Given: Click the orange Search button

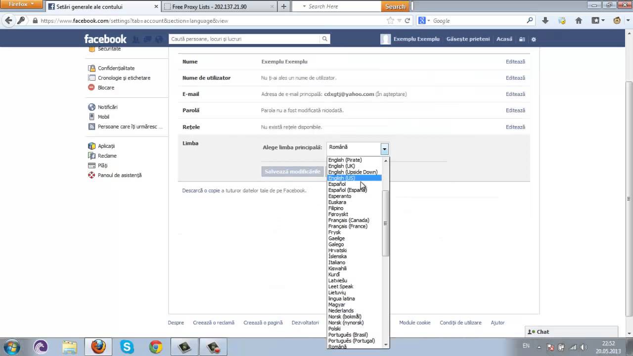Looking at the screenshot, I should [395, 6].
